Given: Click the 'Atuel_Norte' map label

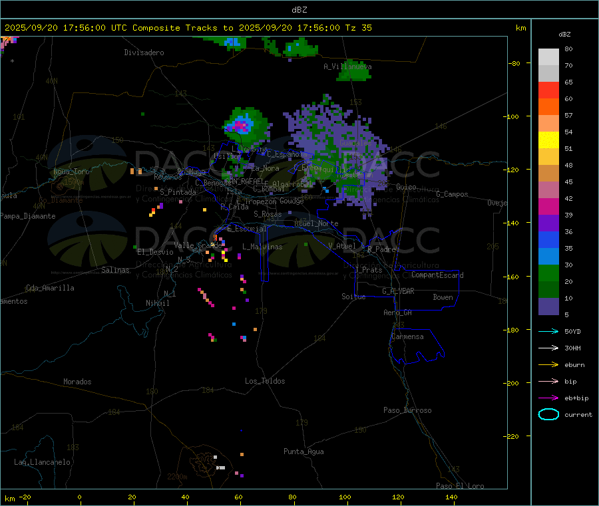Looking at the screenshot, I should coord(316,223).
